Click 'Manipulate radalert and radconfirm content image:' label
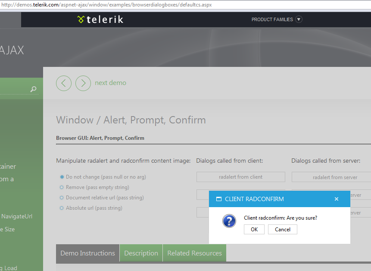The image size is (371, 271). coord(123,161)
